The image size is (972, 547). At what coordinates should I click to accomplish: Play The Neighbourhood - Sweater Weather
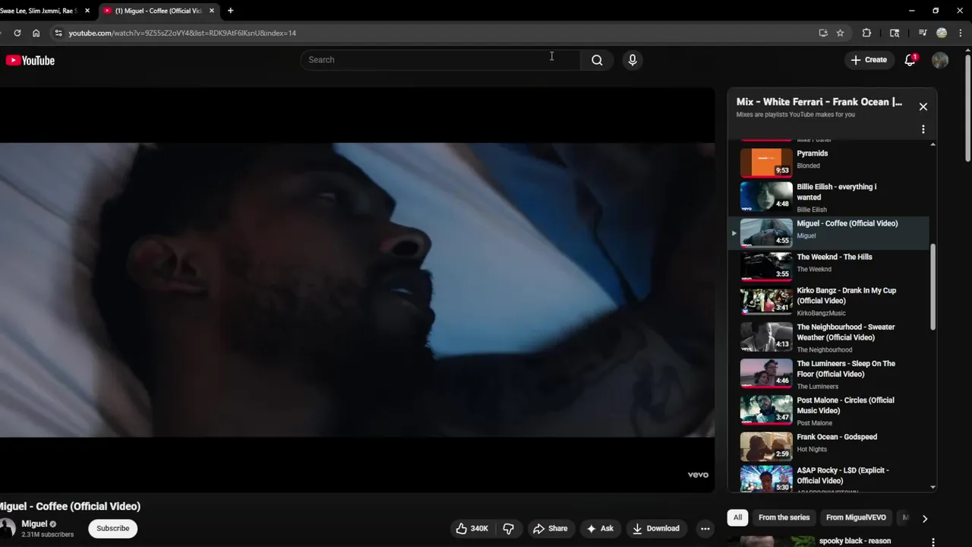829,337
